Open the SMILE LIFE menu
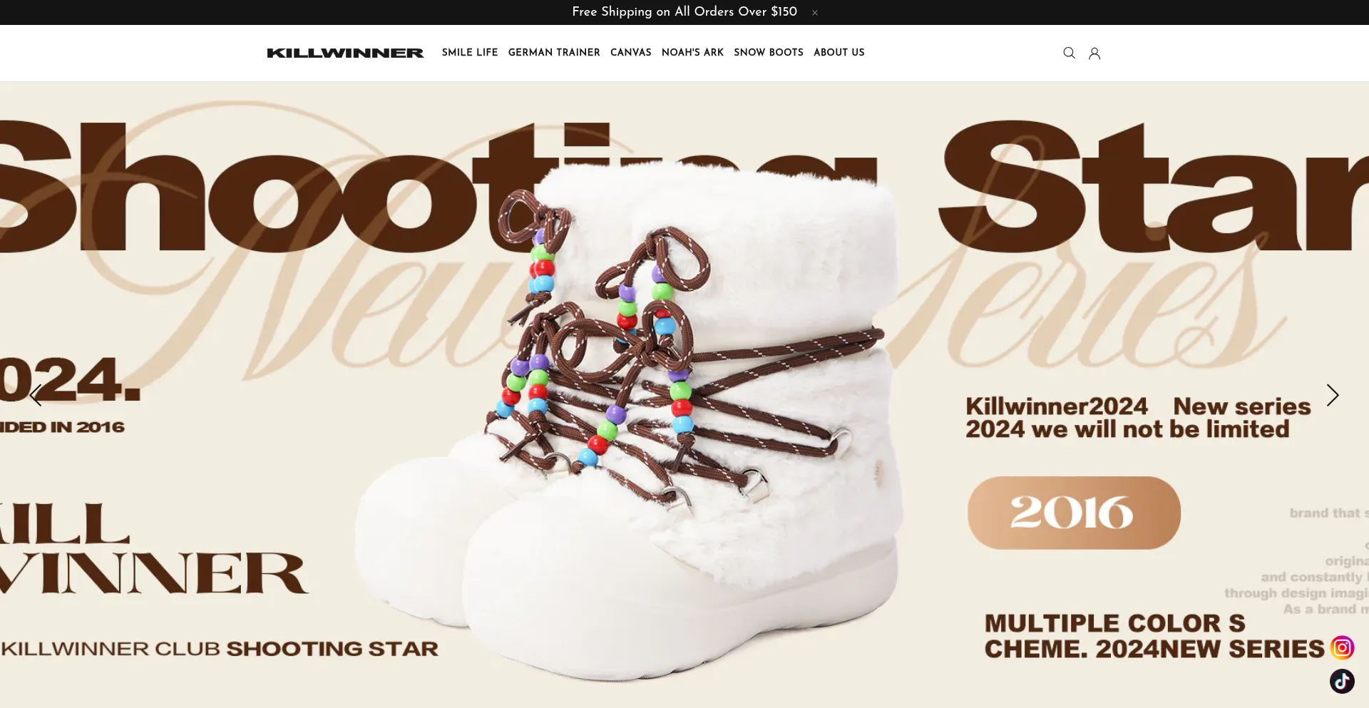This screenshot has width=1369, height=708. (x=470, y=52)
